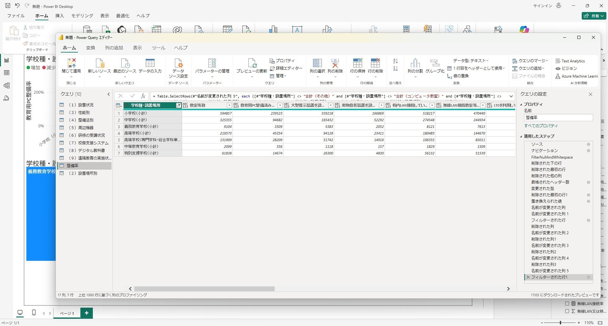Click 行の削除 icon

[x=375, y=63]
